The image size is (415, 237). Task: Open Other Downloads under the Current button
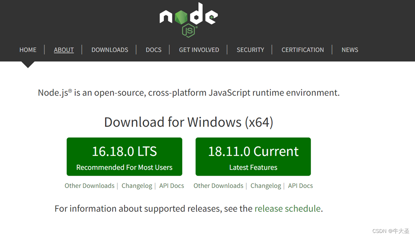click(x=218, y=186)
